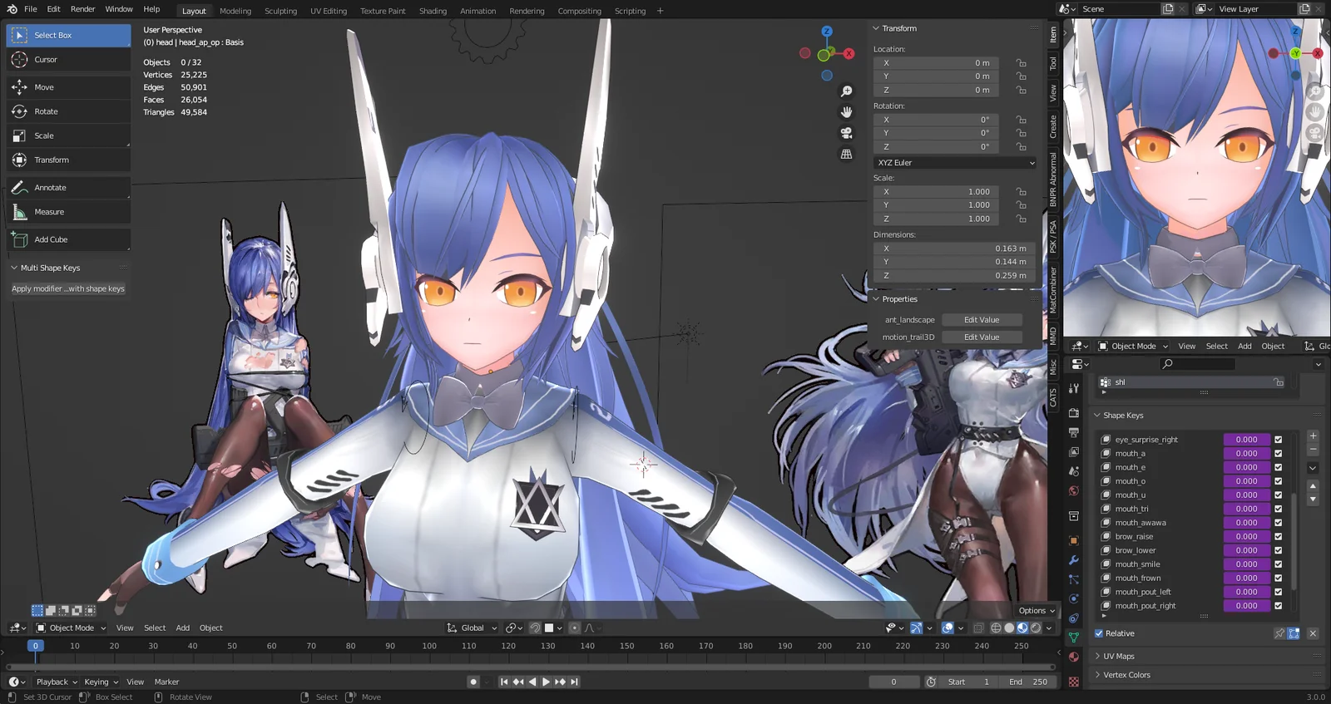Image resolution: width=1331 pixels, height=704 pixels.
Task: Open shape key specials dropdown arrow
Action: (1313, 468)
